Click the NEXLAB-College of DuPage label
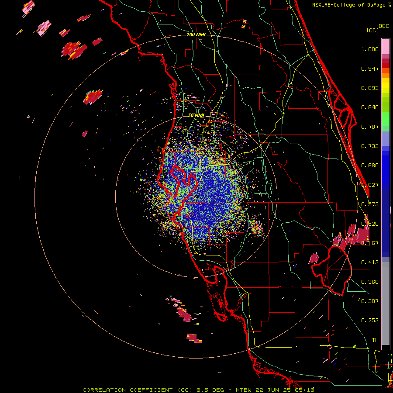 pyautogui.click(x=349, y=5)
